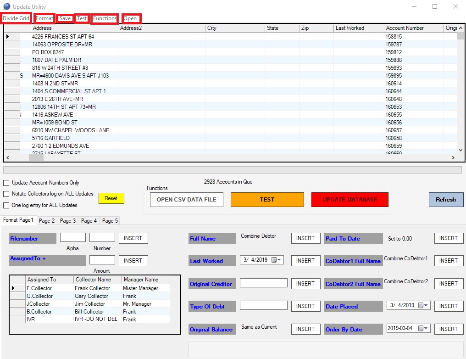Focus the AssignedTo Amount input field
This screenshot has width=466, height=359.
click(102, 260)
